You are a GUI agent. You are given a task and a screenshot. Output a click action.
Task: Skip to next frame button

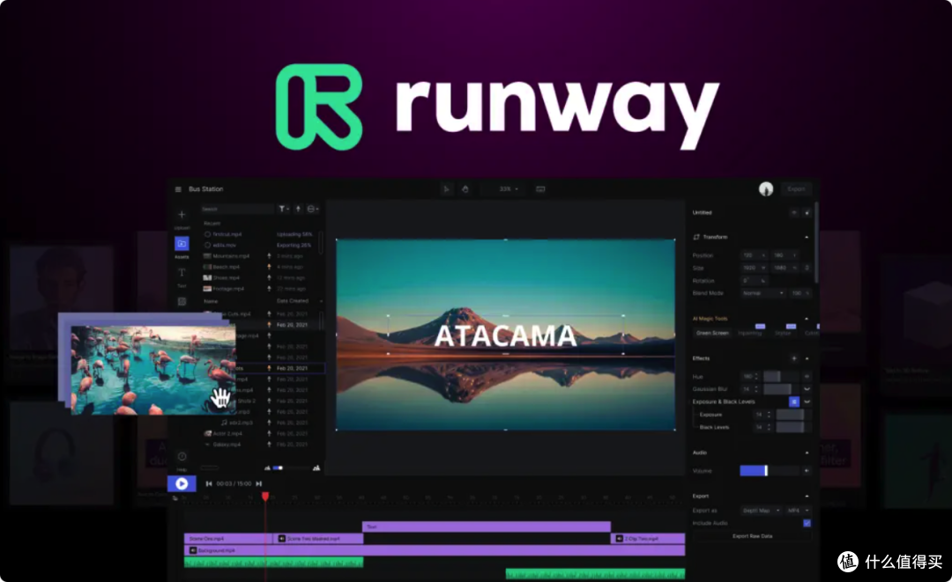pyautogui.click(x=258, y=483)
